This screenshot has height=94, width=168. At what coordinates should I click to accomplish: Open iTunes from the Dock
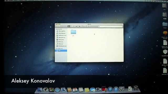[x=110, y=89]
